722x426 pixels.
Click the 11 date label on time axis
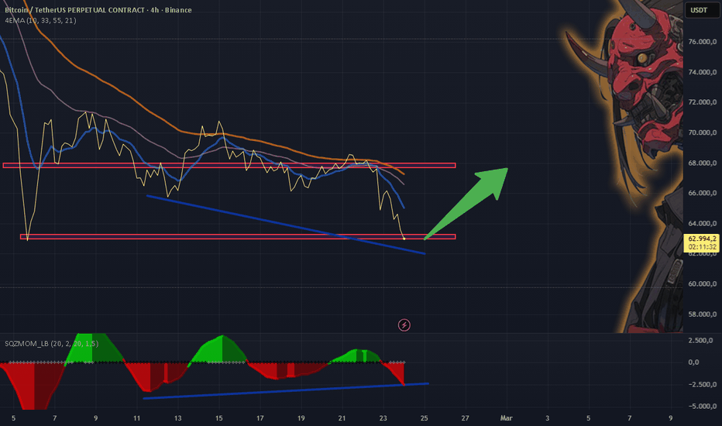click(x=137, y=418)
